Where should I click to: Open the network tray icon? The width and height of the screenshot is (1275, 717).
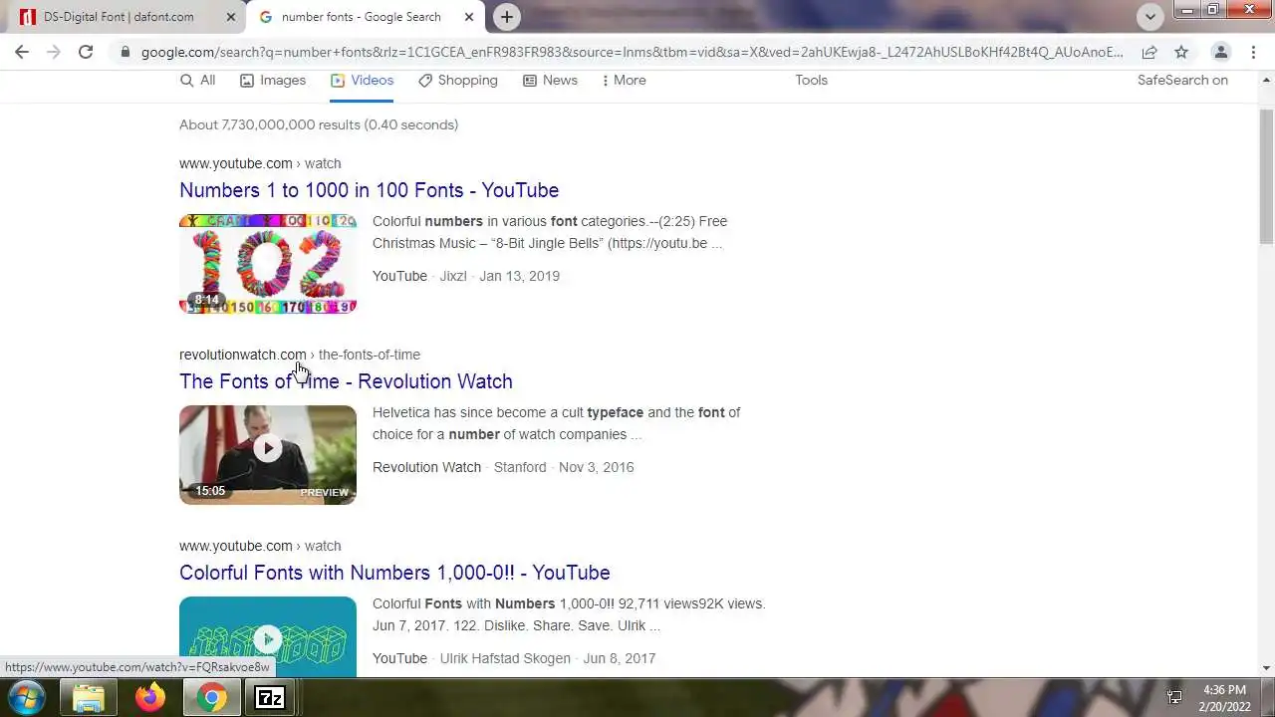click(x=1174, y=698)
